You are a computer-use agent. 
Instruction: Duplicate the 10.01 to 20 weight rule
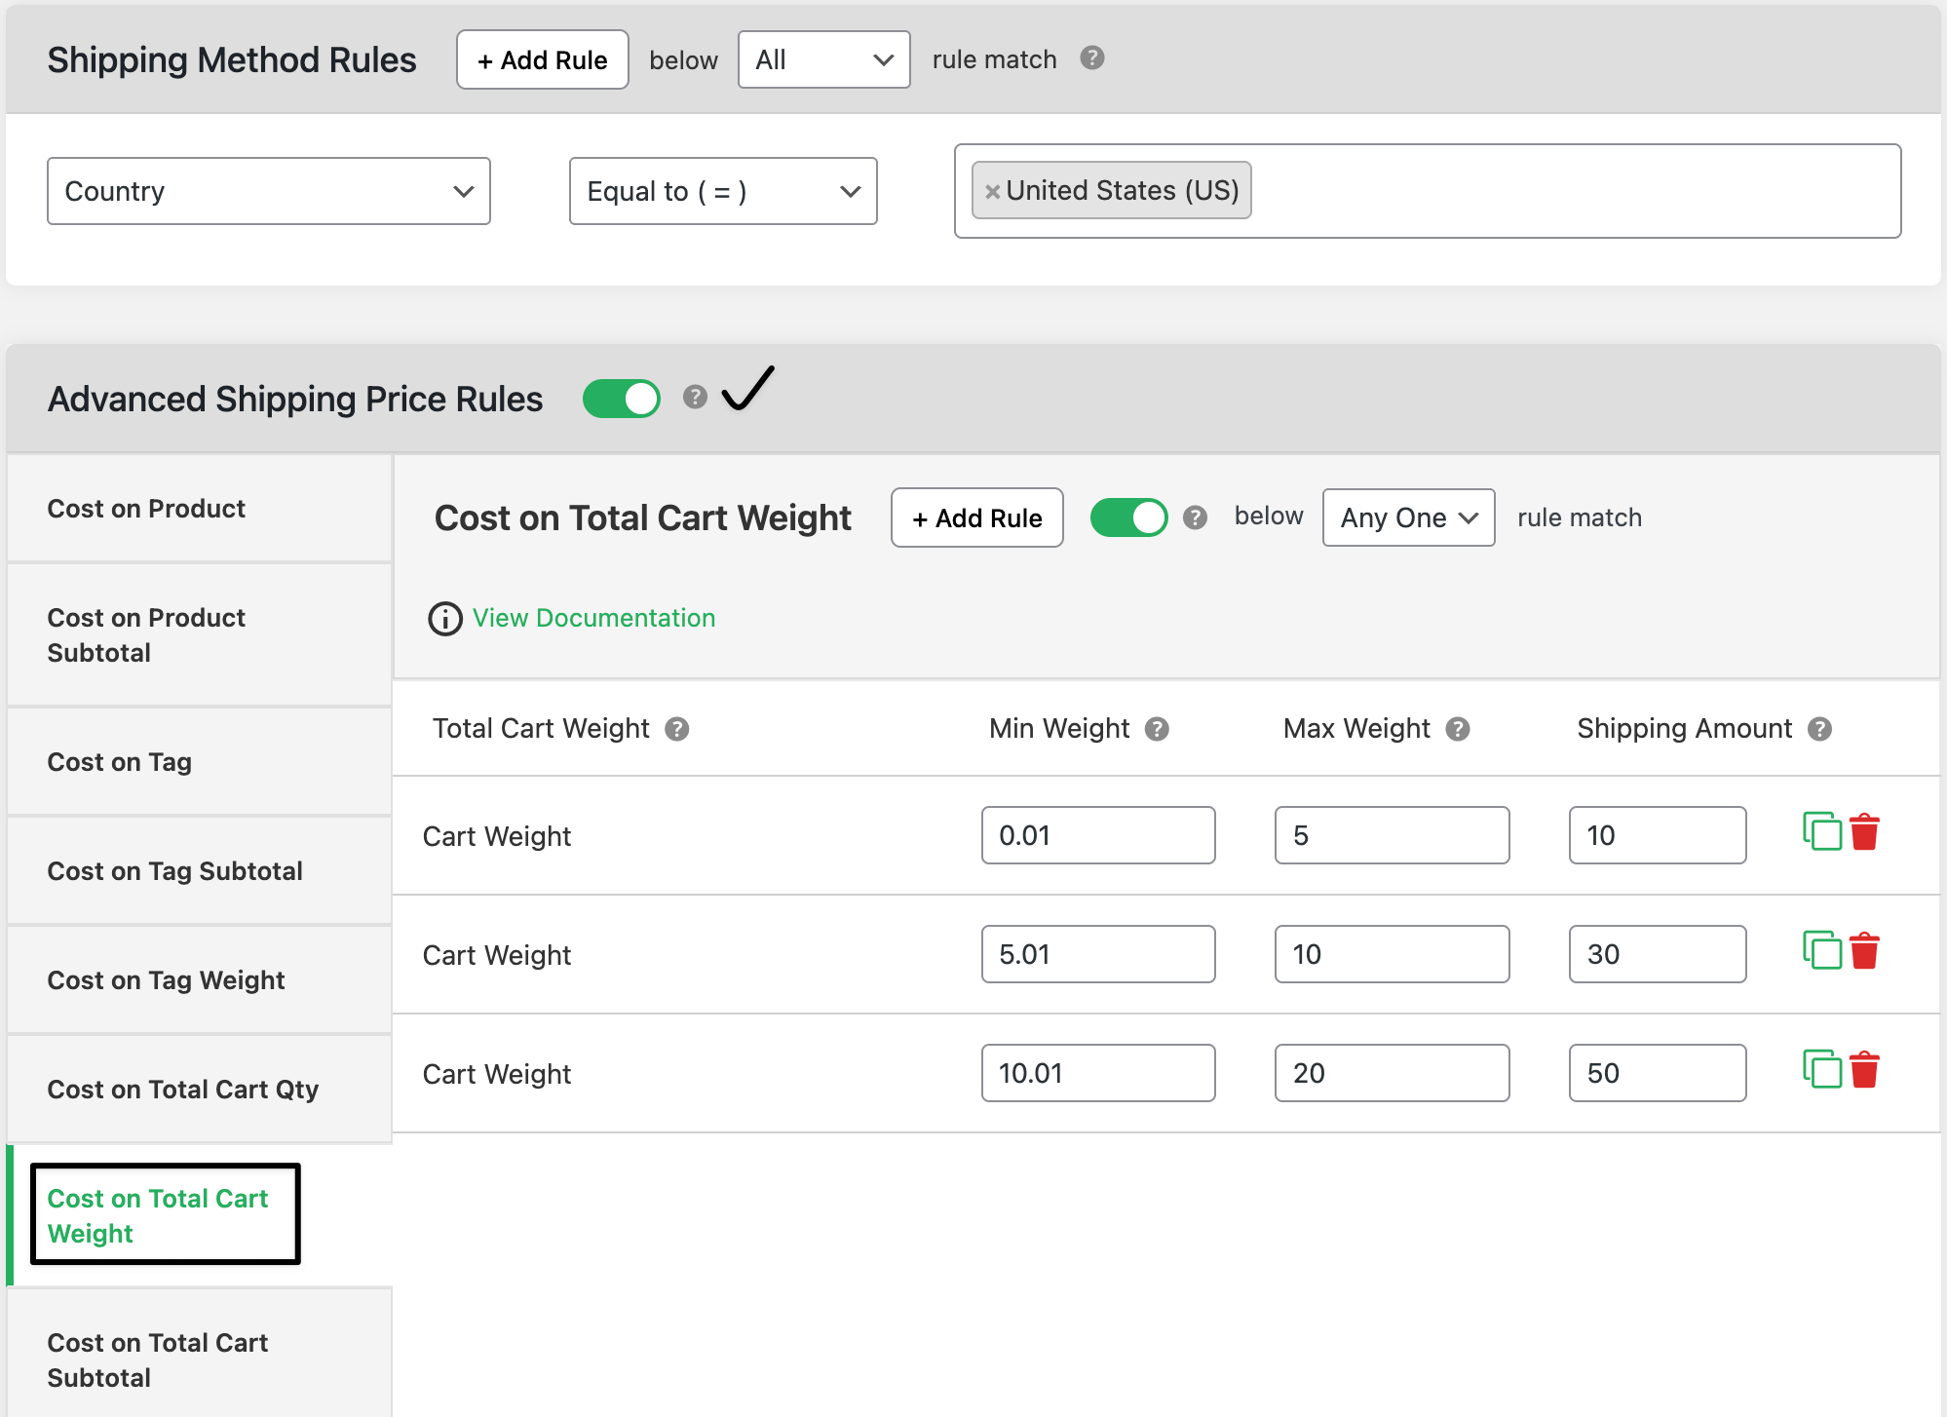[1821, 1069]
